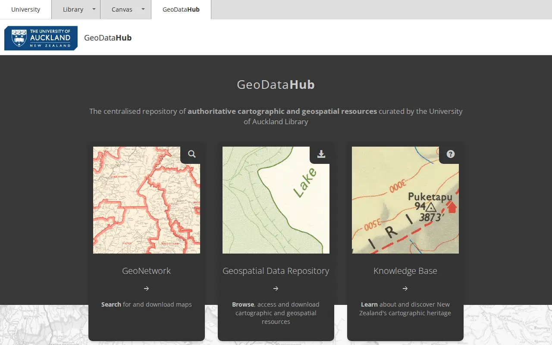Click the large GeoDataHub page heading
Image resolution: width=552 pixels, height=345 pixels.
(x=276, y=85)
